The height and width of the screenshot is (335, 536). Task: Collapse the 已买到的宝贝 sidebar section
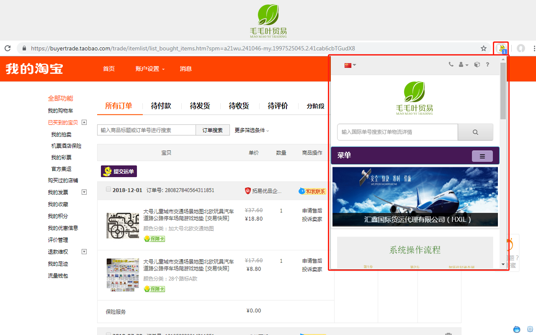(x=84, y=122)
